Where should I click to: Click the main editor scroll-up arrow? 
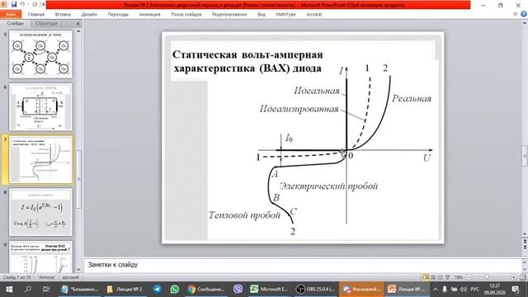525,22
